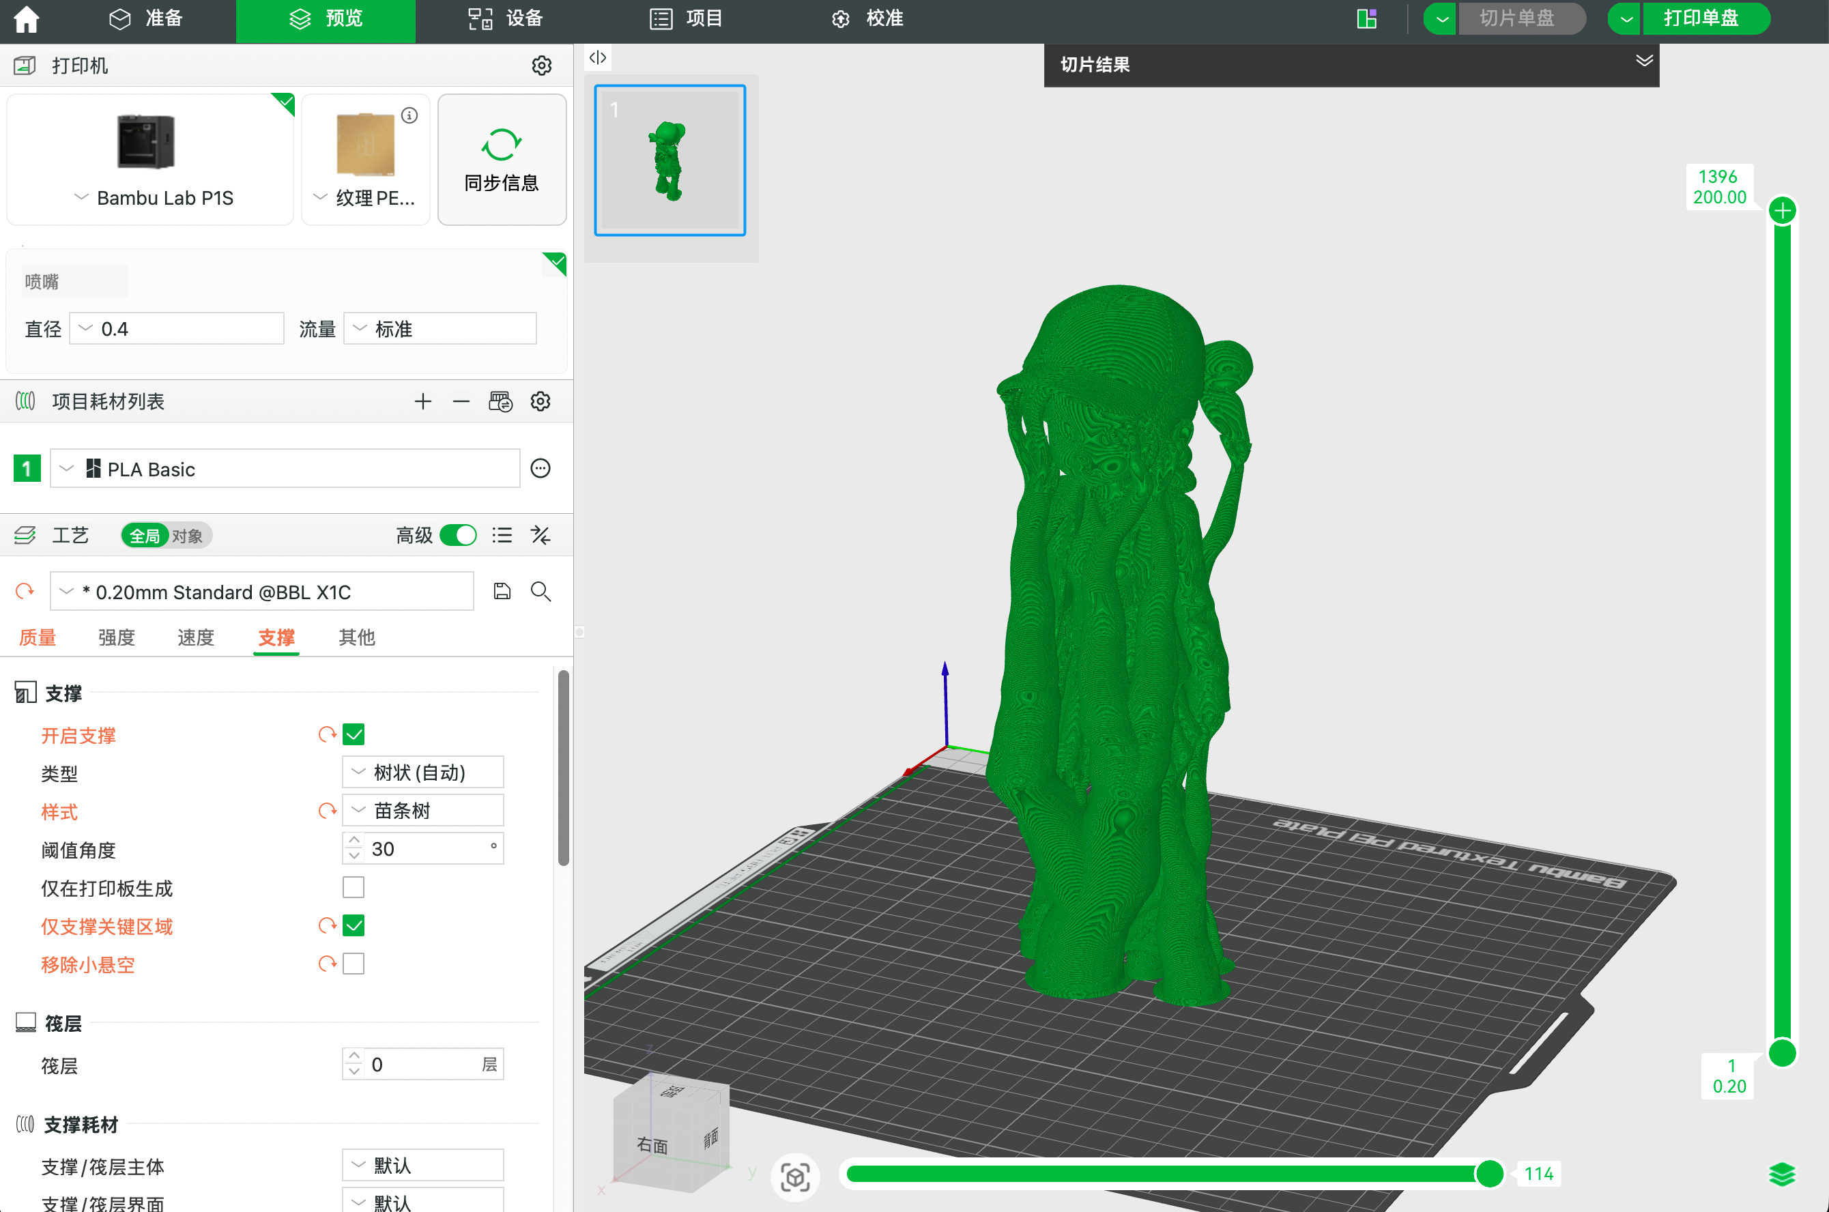Expand the 切片结果 panel chevron
Image resolution: width=1829 pixels, height=1212 pixels.
[1644, 61]
